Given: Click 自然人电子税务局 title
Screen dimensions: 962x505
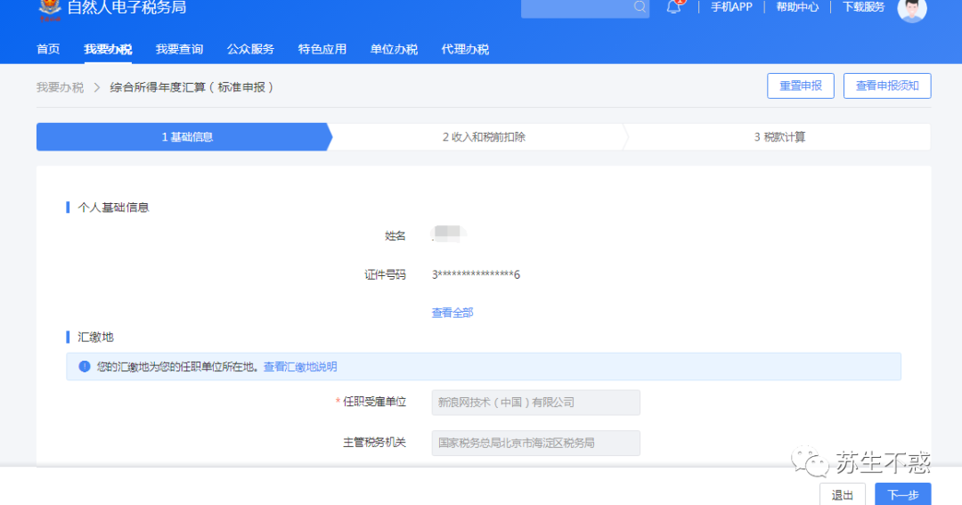Looking at the screenshot, I should [126, 7].
